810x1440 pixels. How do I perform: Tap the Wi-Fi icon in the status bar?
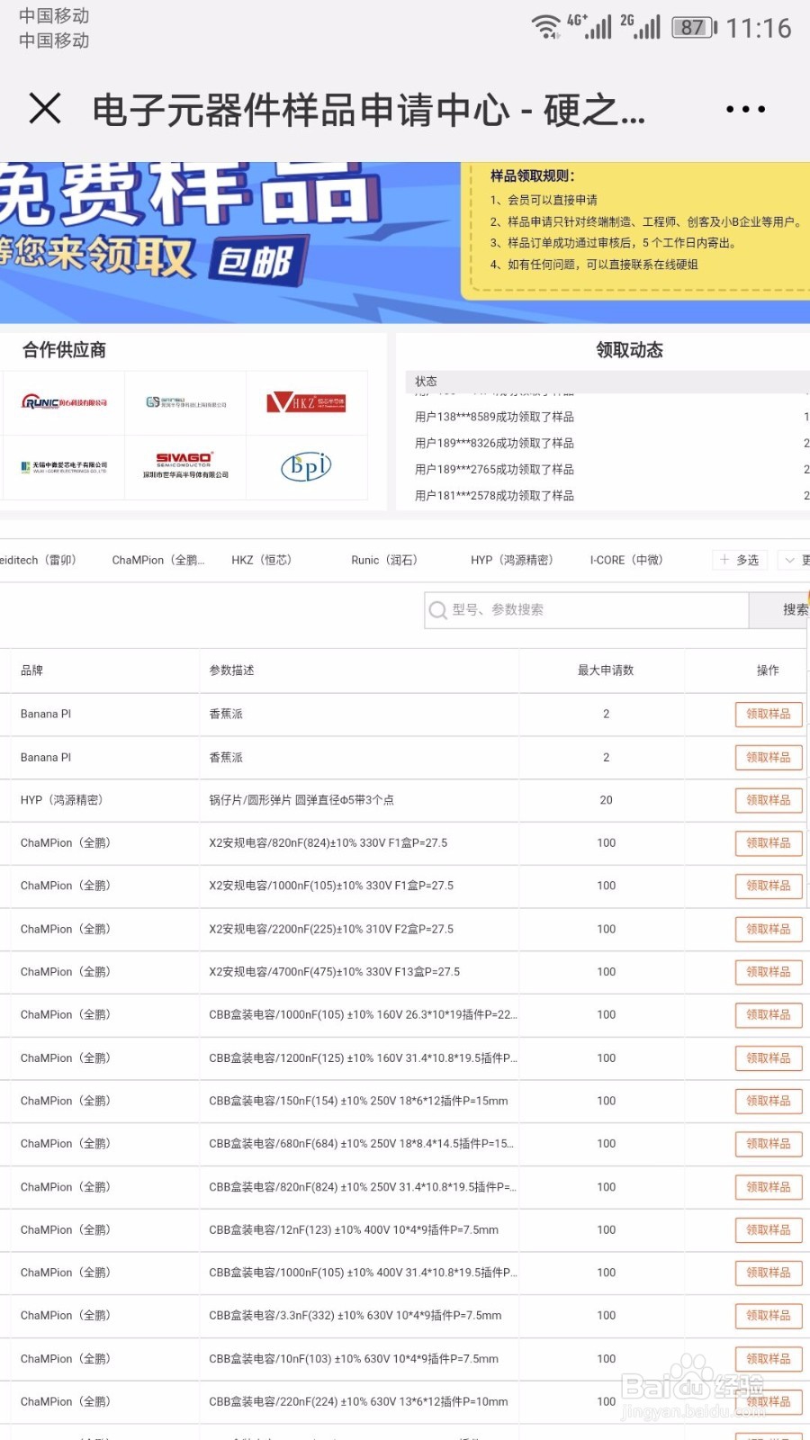click(x=546, y=27)
